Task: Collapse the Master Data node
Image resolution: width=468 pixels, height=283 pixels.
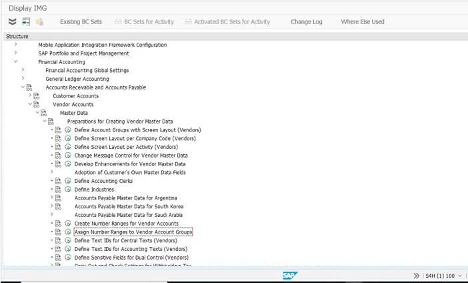Action: pos(37,112)
